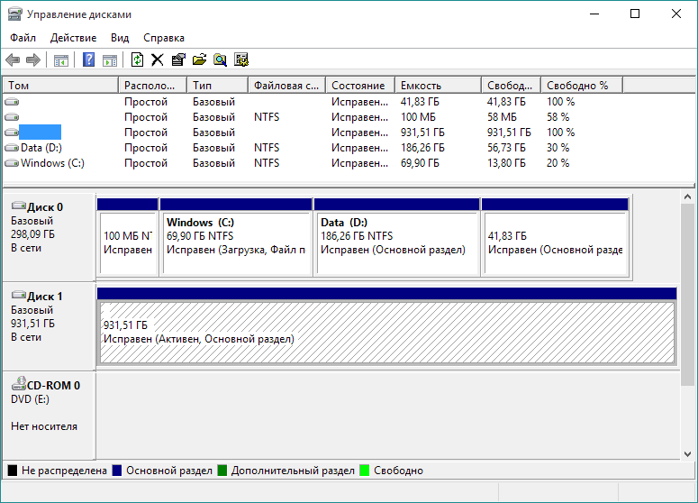
Task: Open the Справка menu
Action: [x=164, y=38]
